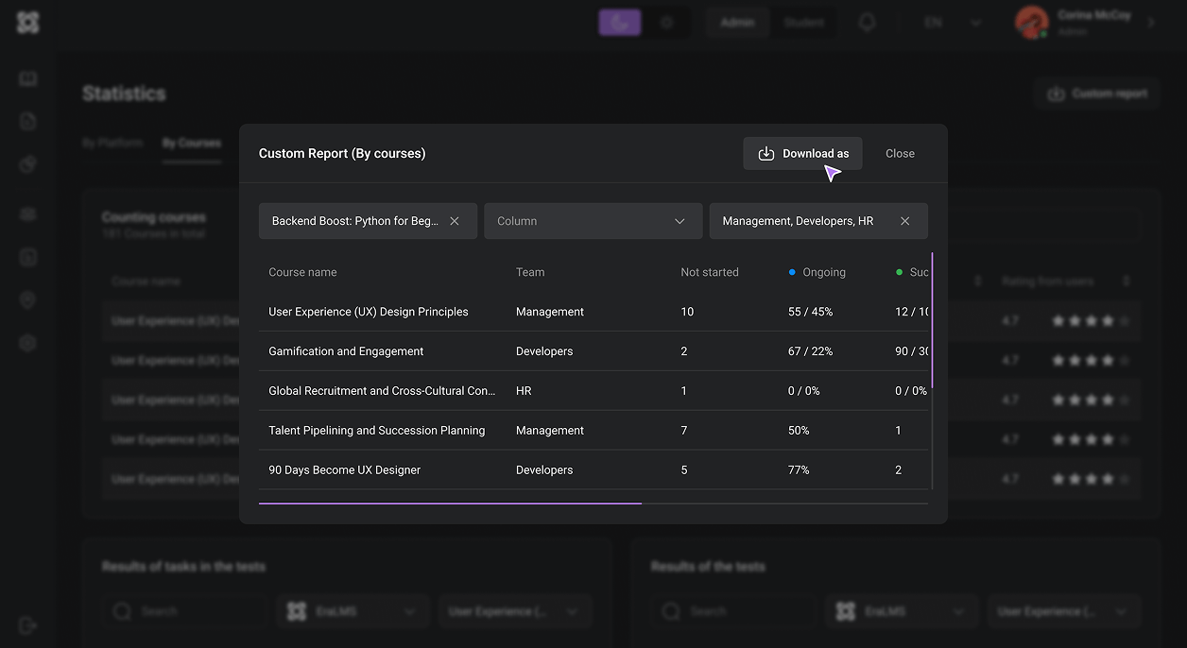Open the dashboard icon in the sidebar
The height and width of the screenshot is (648, 1187).
pyautogui.click(x=27, y=78)
